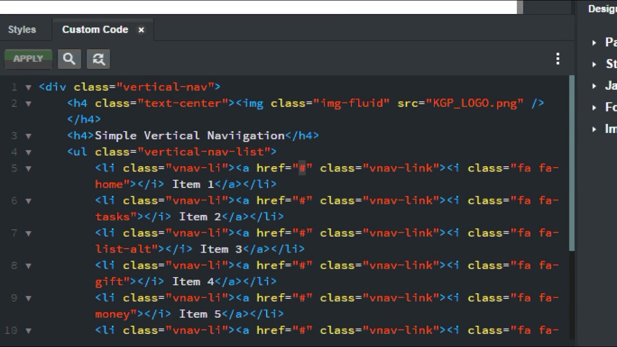The width and height of the screenshot is (617, 347).
Task: Open the three-dot options menu
Action: 558,59
